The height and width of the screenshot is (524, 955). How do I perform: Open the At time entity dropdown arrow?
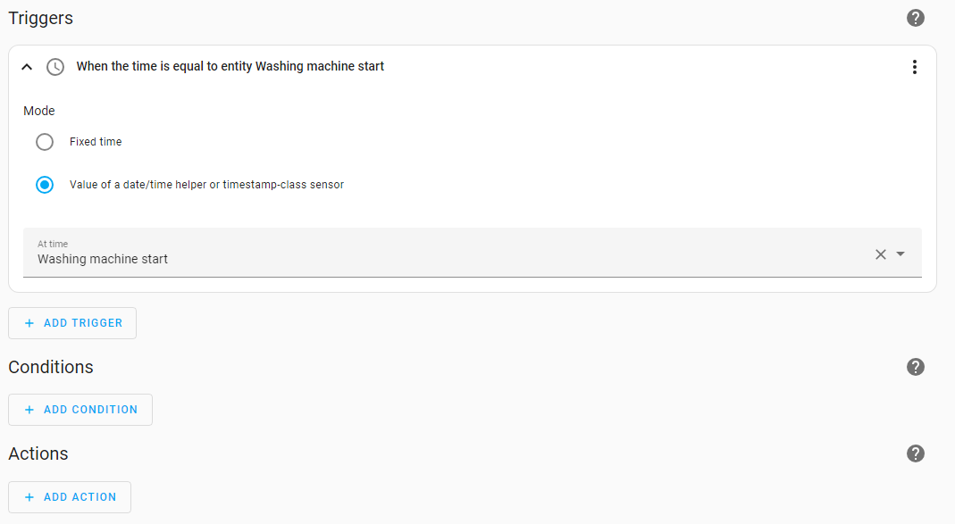point(901,254)
